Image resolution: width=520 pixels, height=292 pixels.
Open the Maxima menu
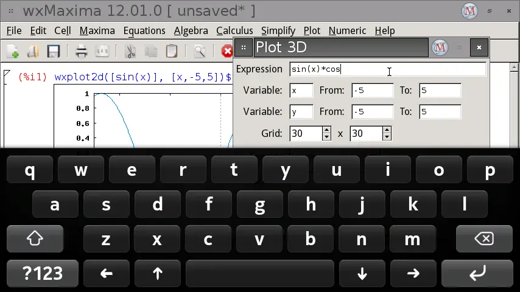(97, 31)
